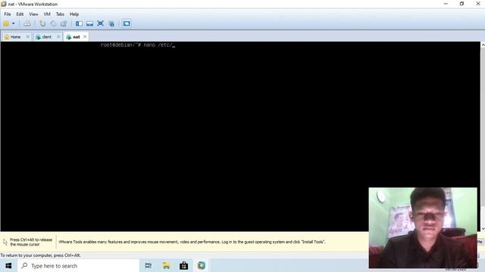Open the Windows Start menu
Image resolution: width=485 pixels, height=272 pixels.
point(8,265)
